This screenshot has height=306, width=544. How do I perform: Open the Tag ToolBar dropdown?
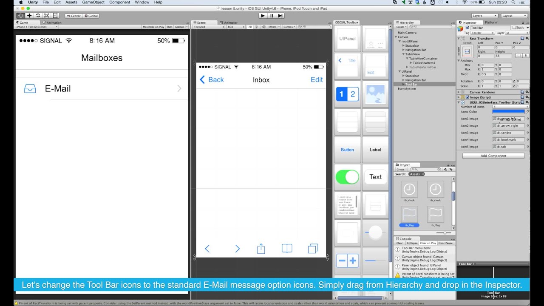tap(482, 33)
